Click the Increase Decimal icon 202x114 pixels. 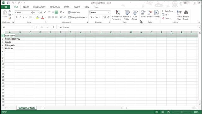(x=104, y=17)
